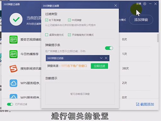The image size is (161, 121).
Task: Select the 搜狗新闻资讯 row text
Action: coord(31,68)
